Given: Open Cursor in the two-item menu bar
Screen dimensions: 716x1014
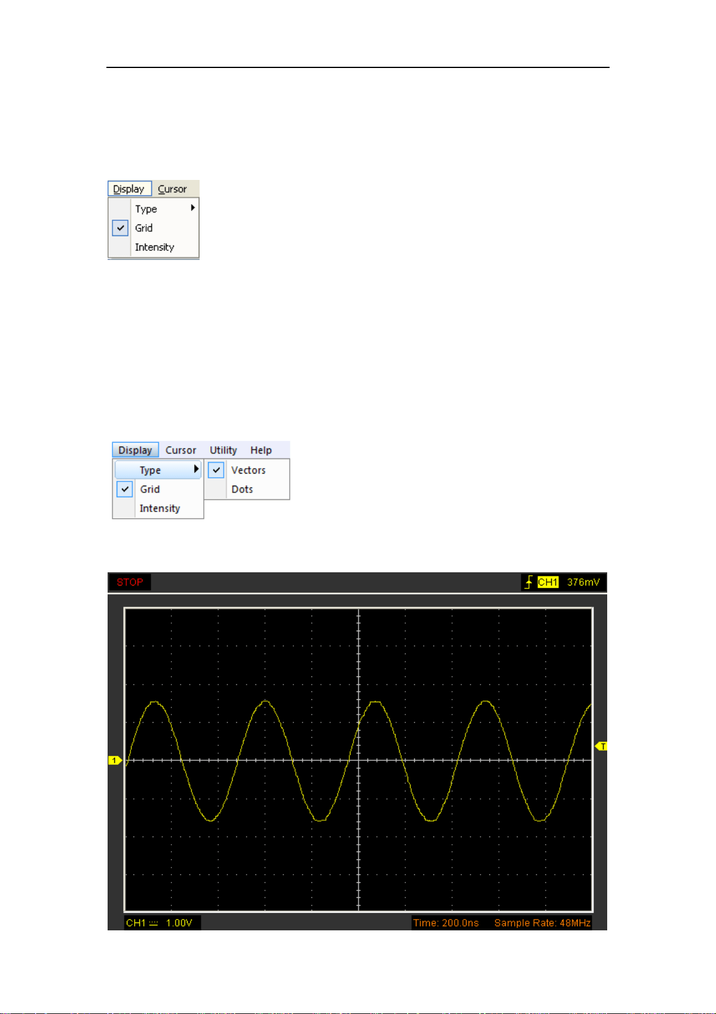Looking at the screenshot, I should [x=173, y=189].
